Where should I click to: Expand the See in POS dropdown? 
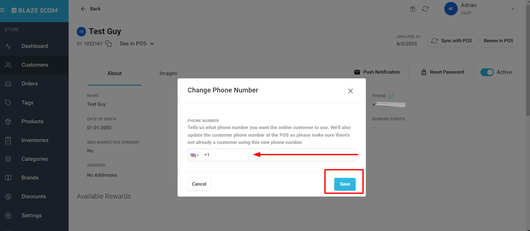pos(137,44)
